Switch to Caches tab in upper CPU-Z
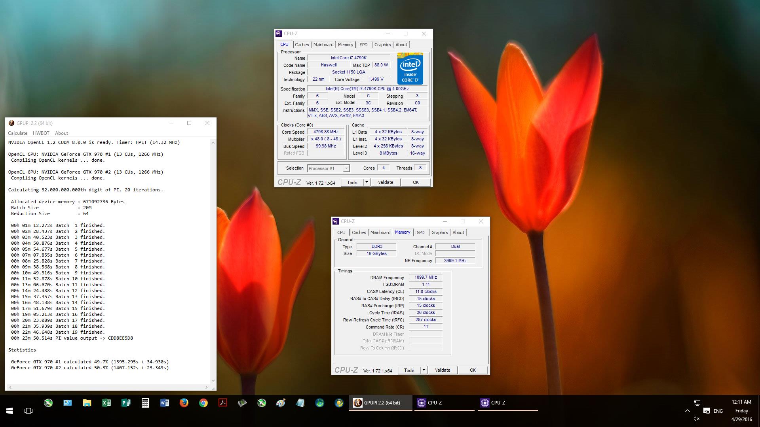 click(x=302, y=45)
